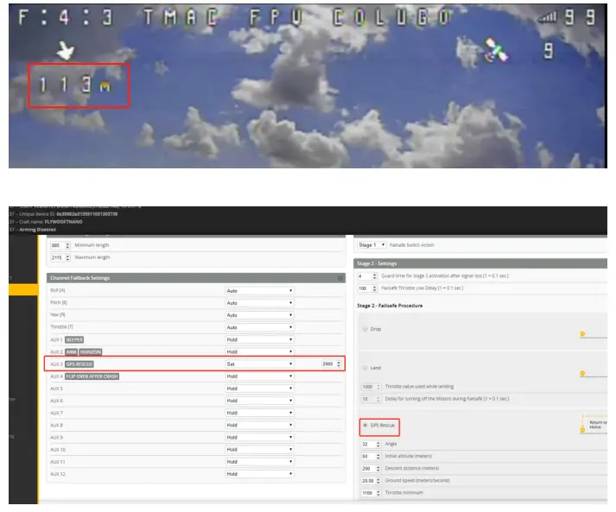Click the TMAC FPV COLUGO craft name in OSD
The height and width of the screenshot is (512, 616).
(297, 17)
